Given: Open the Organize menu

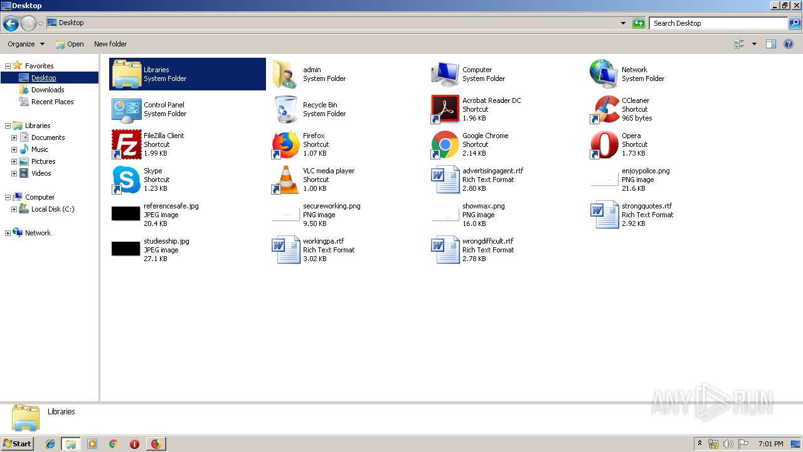Looking at the screenshot, I should pos(26,44).
